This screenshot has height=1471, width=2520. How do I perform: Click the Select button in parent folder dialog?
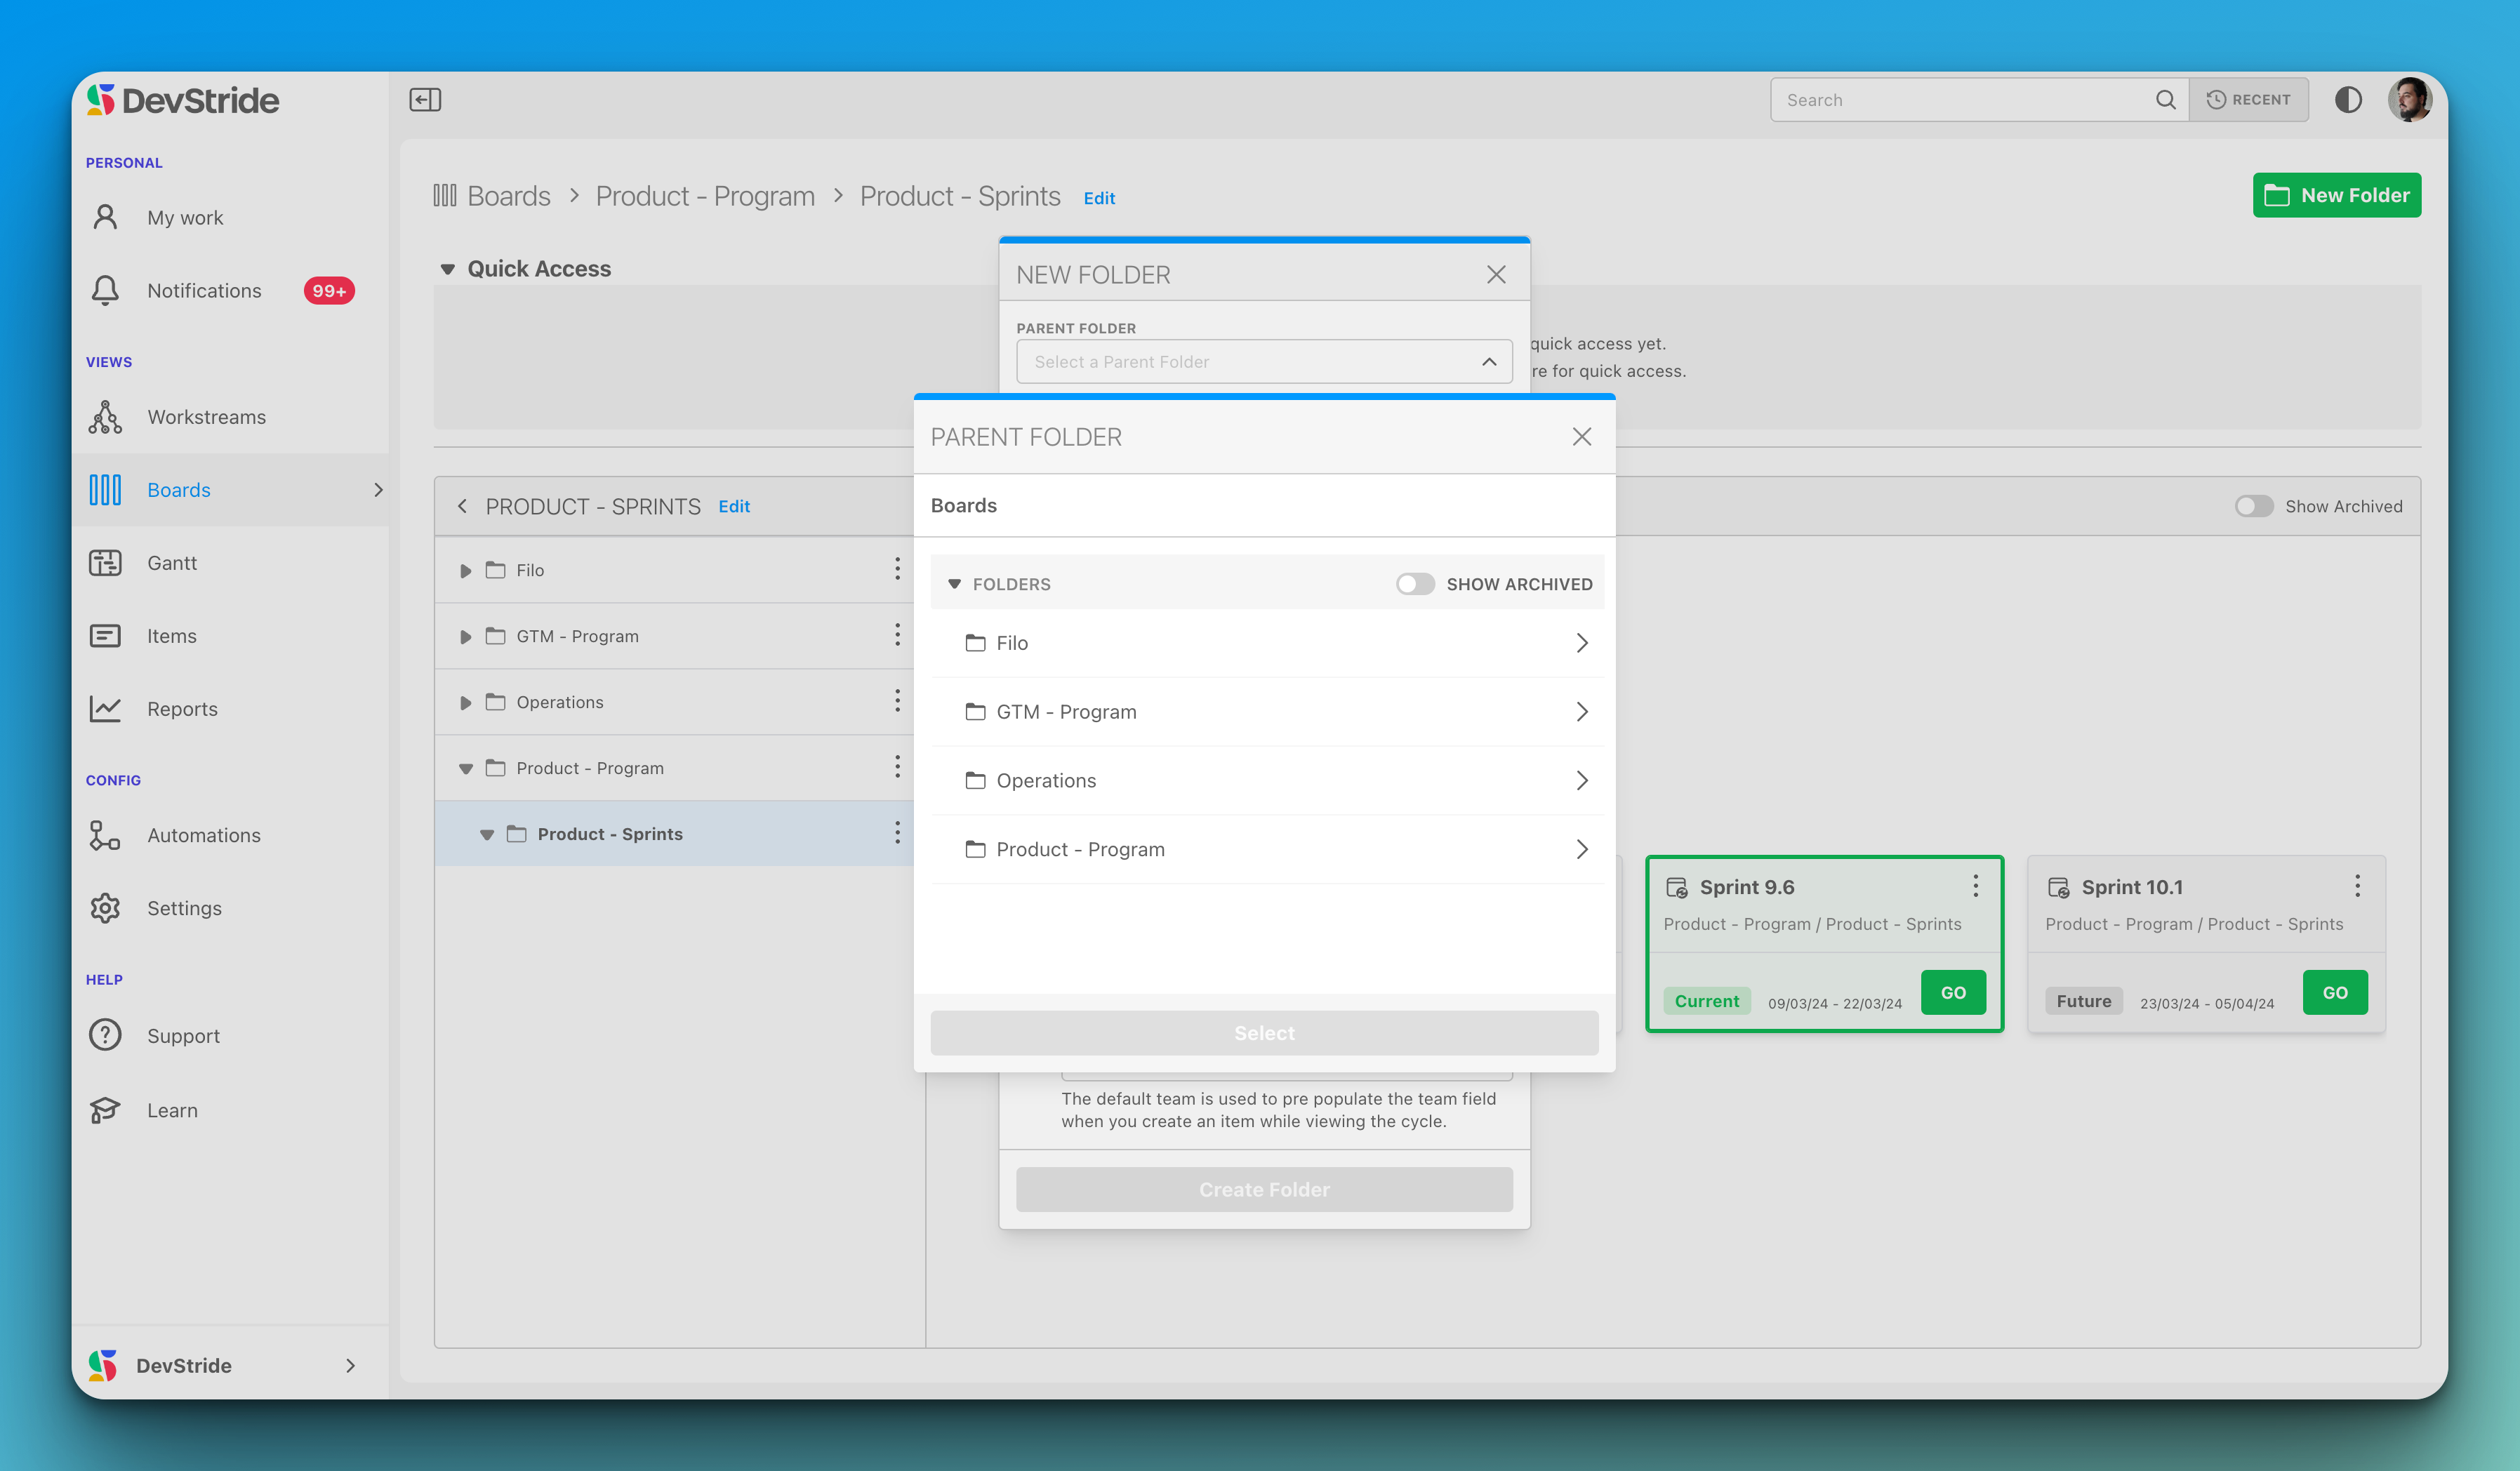click(x=1263, y=1032)
